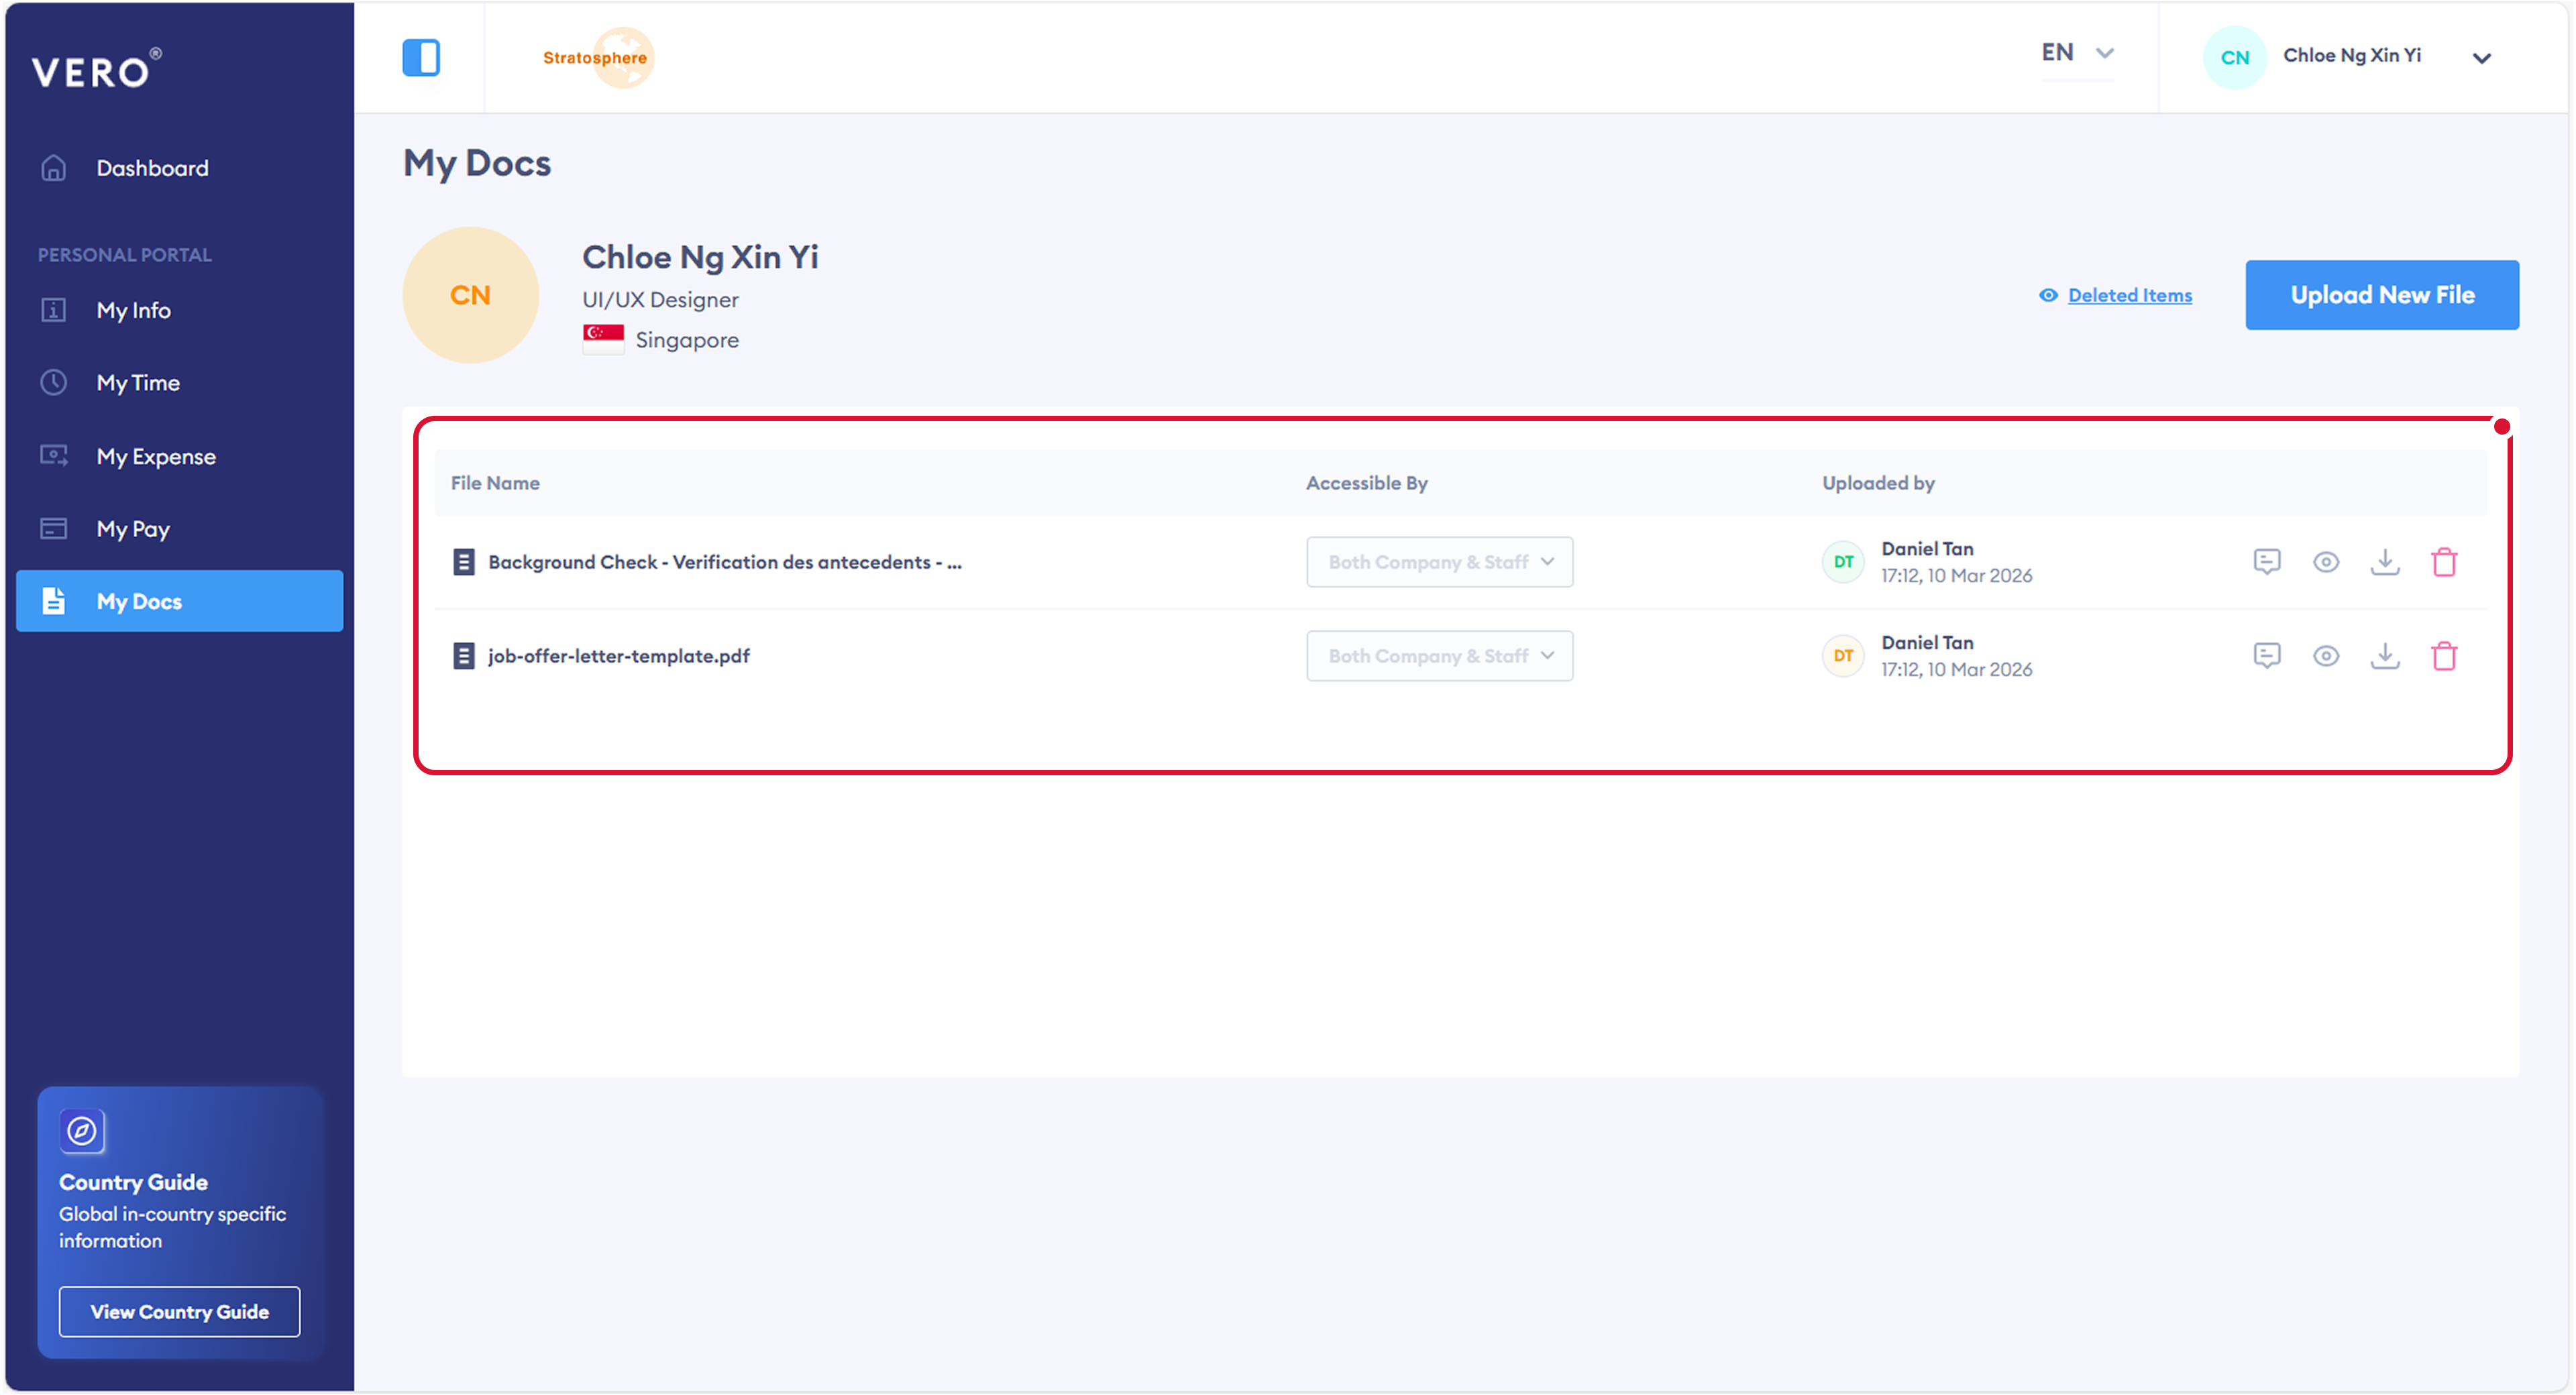Toggle the sidebar collapse panel icon
The height and width of the screenshot is (1395, 2576).
point(421,57)
